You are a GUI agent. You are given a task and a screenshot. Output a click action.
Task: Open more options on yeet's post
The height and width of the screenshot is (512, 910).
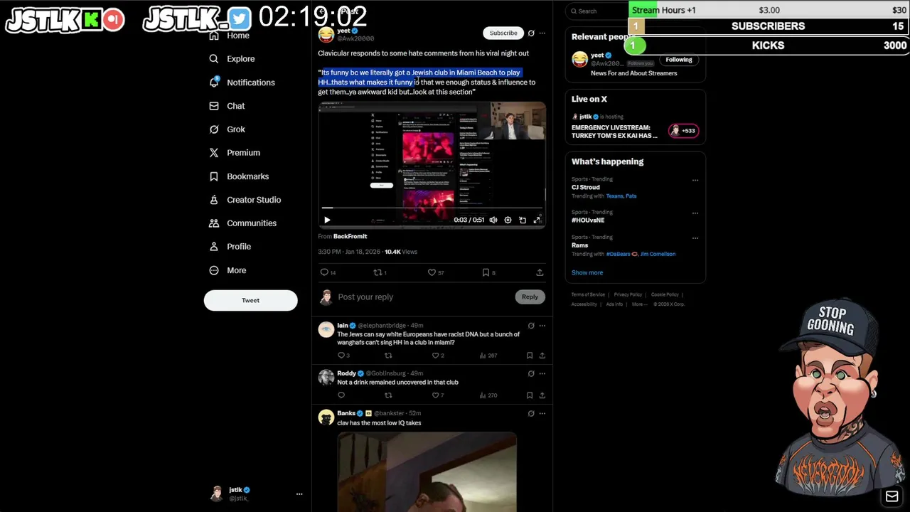[542, 33]
